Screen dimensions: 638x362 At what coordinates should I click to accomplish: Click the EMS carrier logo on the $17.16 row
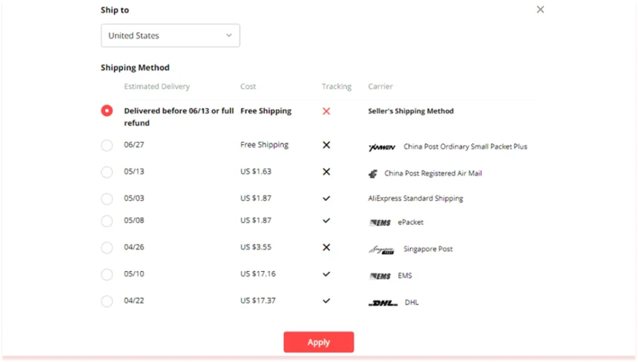[380, 275]
